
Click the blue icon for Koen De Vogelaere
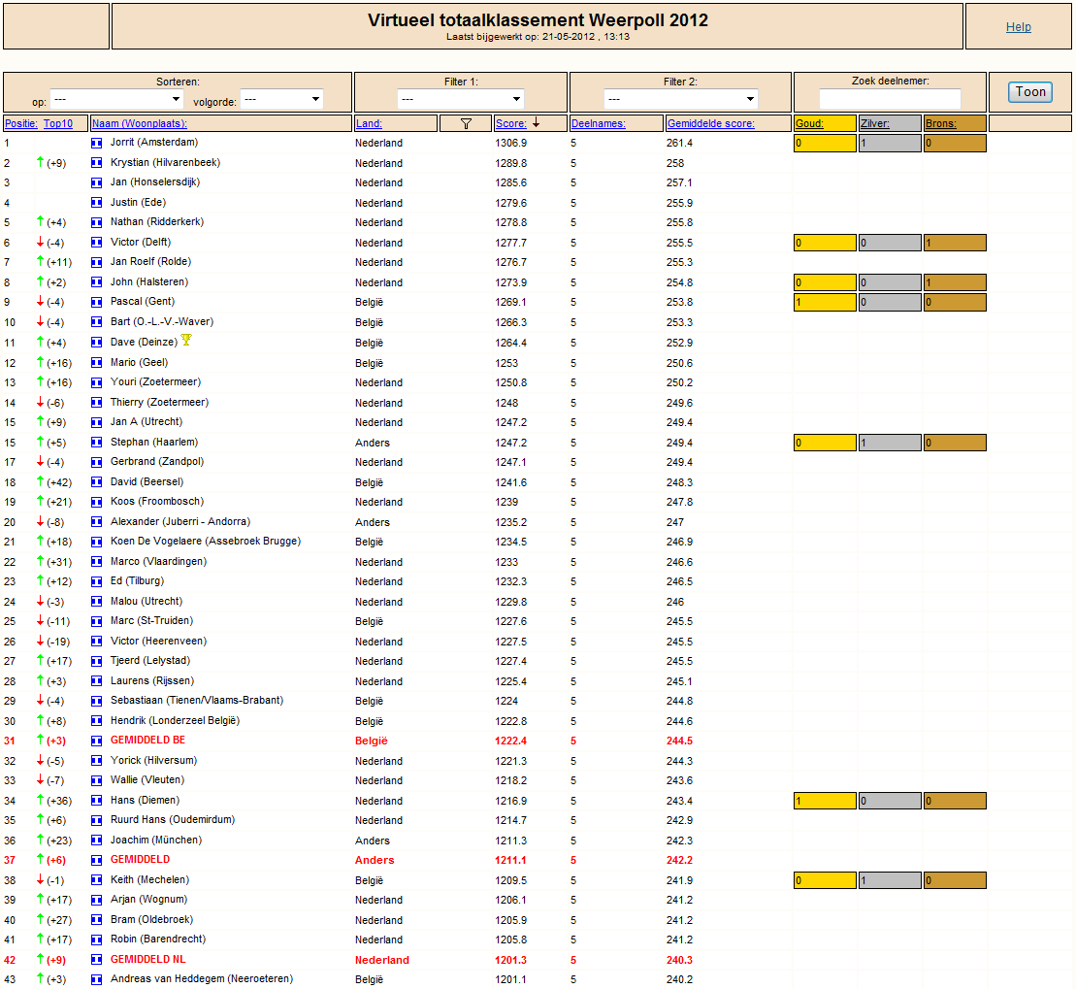click(97, 543)
